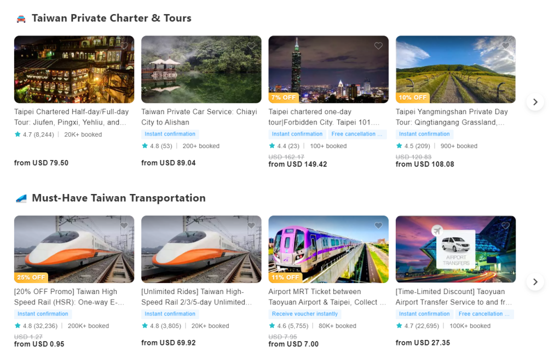
Task: Click the 25% OFF badge on HSR card
Action: coord(31,277)
